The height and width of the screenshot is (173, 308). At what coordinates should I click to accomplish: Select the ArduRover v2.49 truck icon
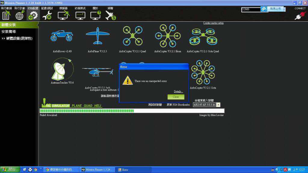(x=61, y=36)
